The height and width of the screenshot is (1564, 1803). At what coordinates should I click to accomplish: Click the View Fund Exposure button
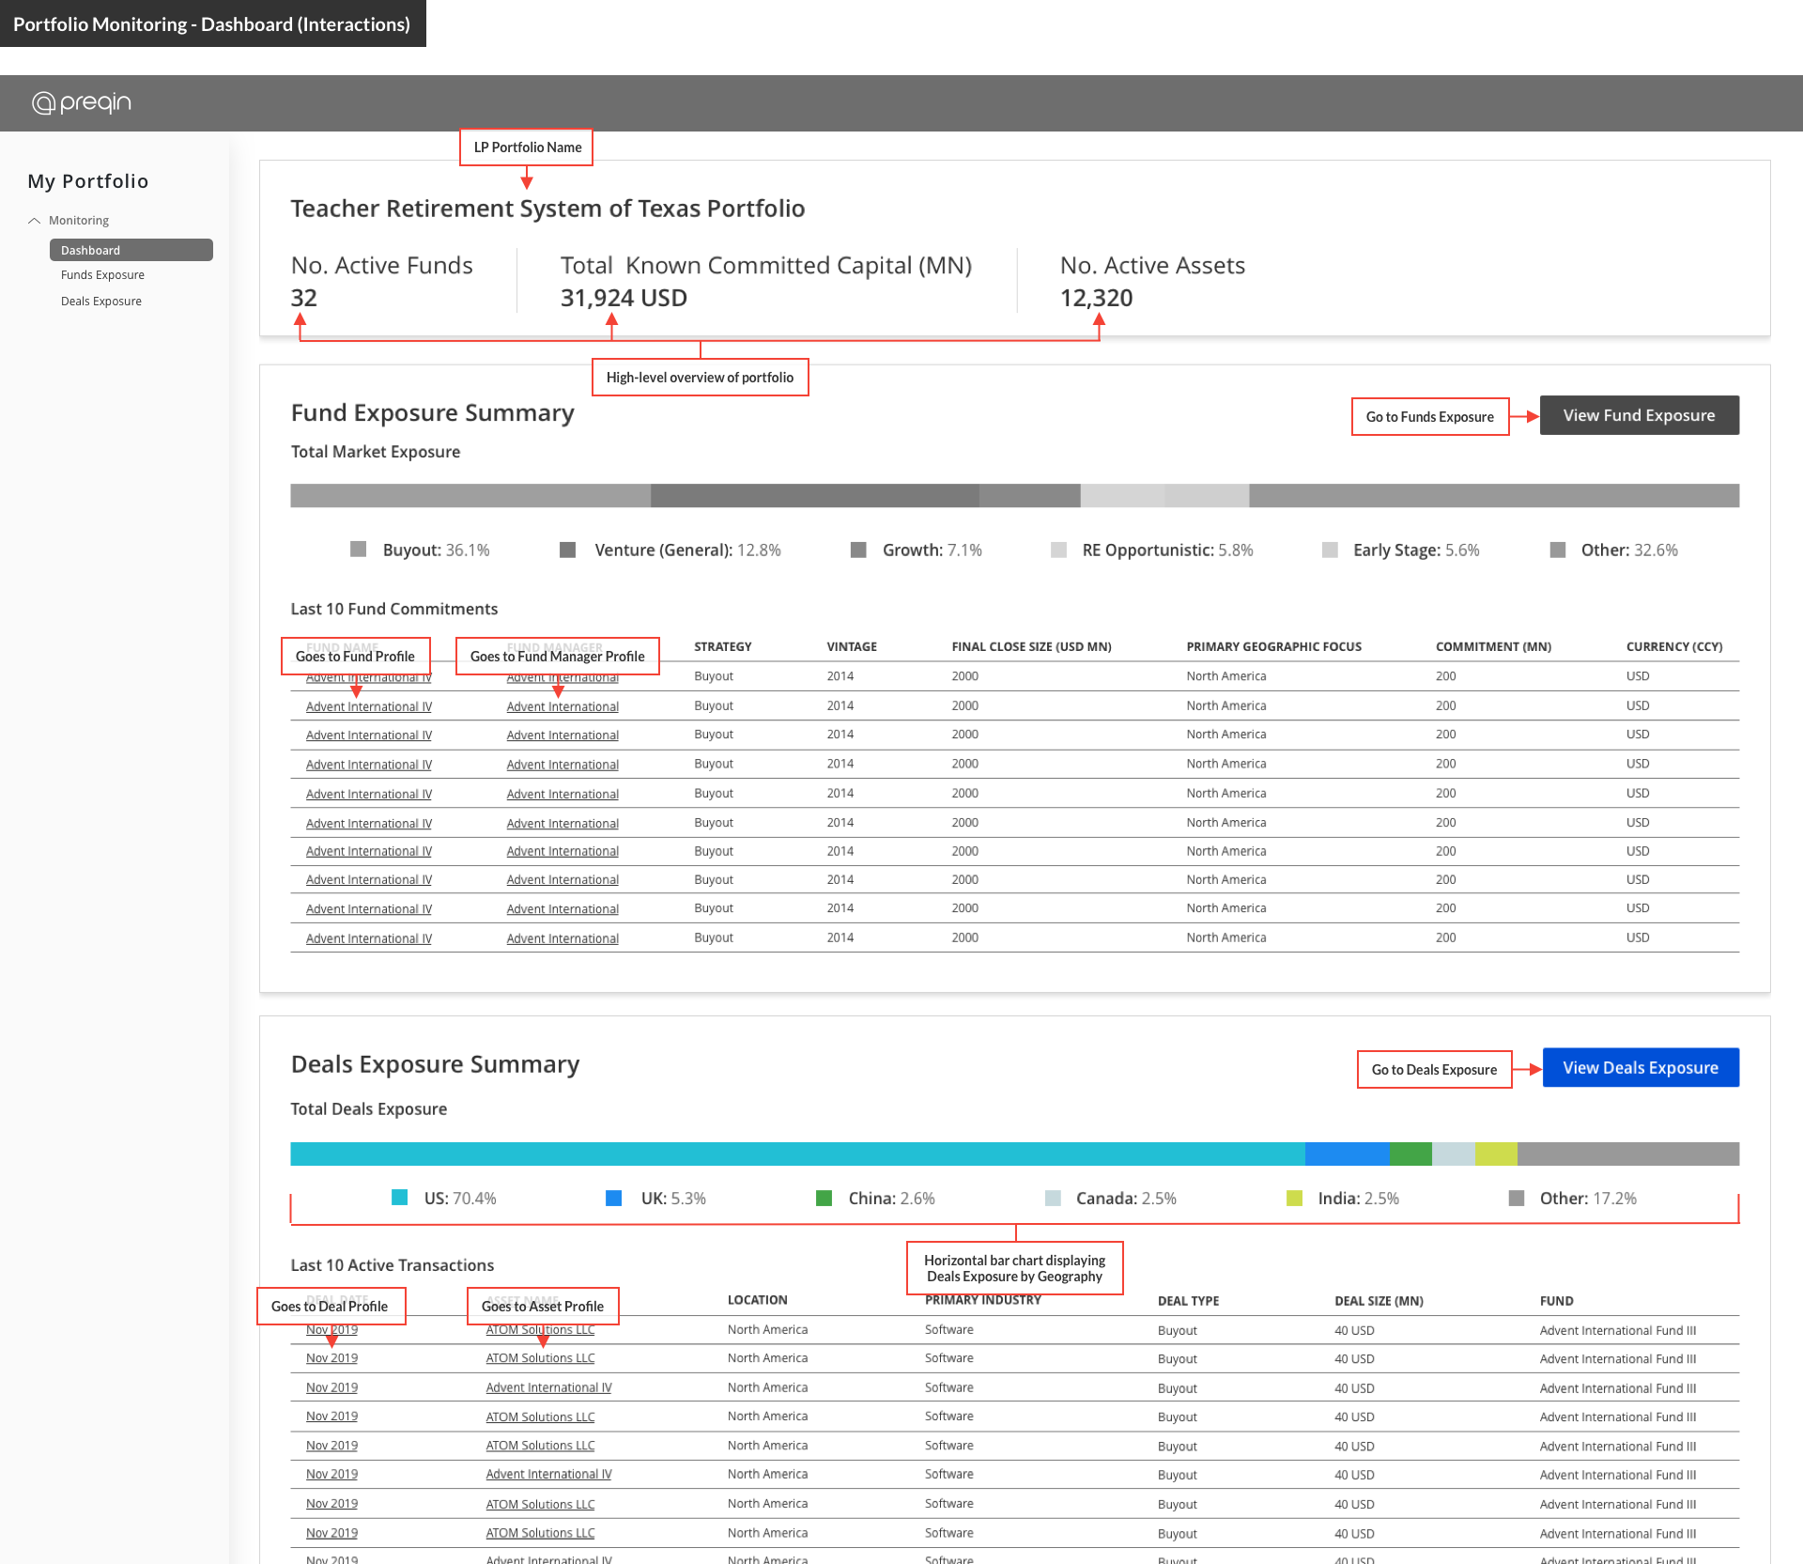click(1639, 415)
